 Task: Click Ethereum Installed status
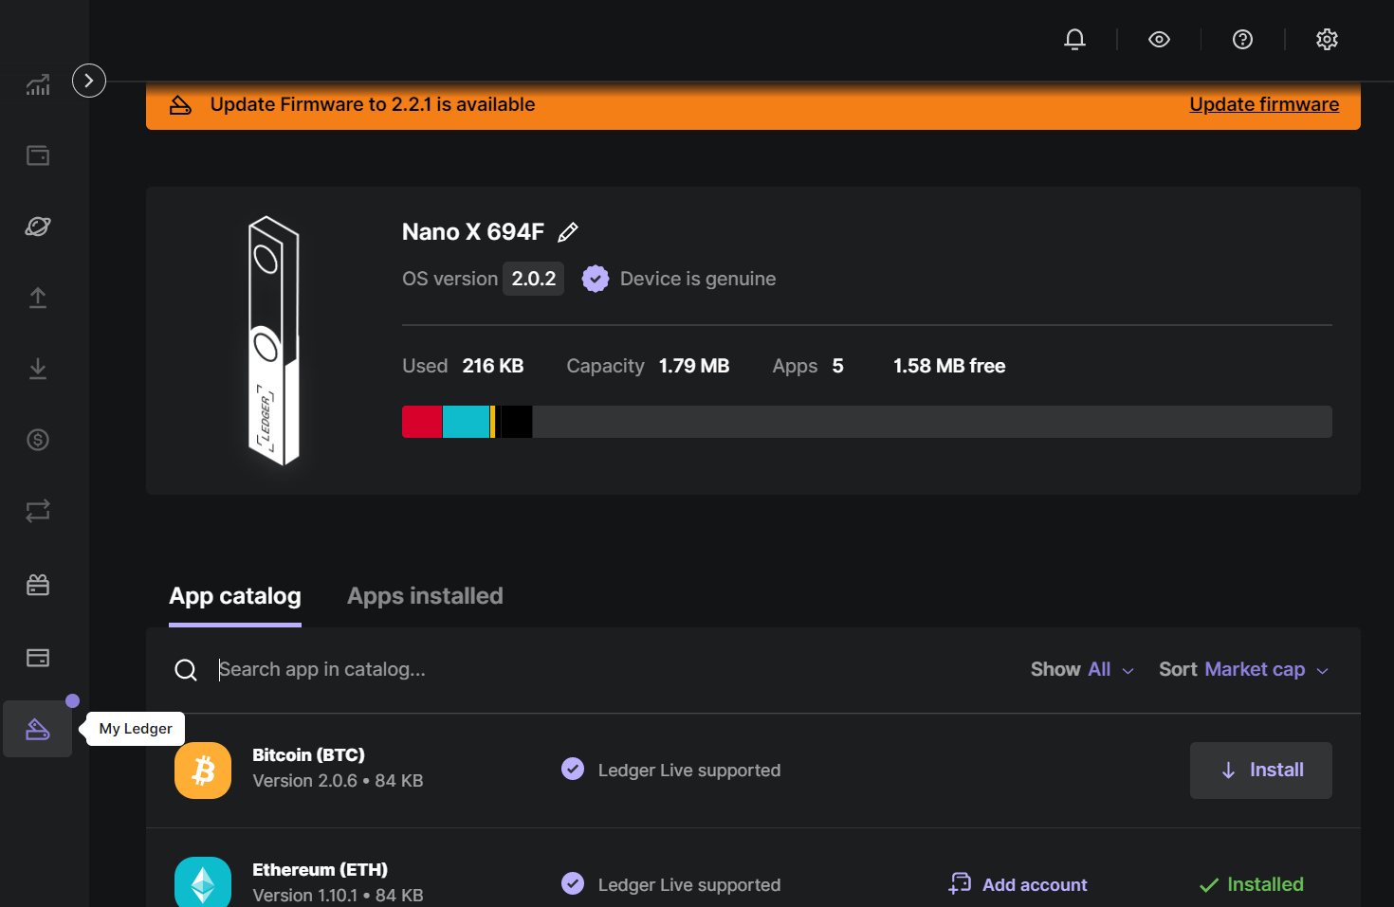(1252, 884)
